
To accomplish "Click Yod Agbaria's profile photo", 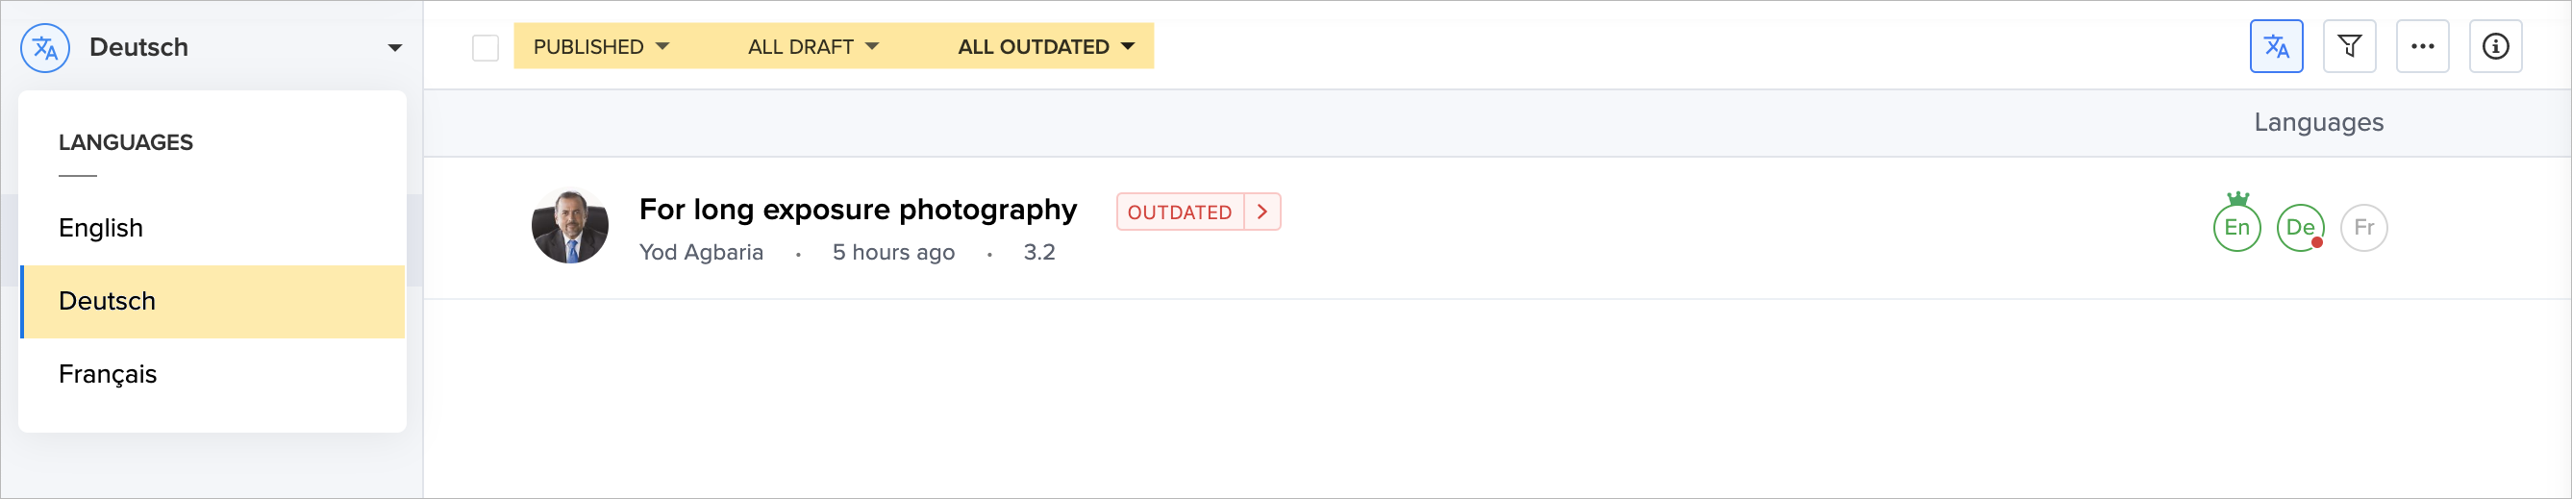I will click(x=569, y=228).
